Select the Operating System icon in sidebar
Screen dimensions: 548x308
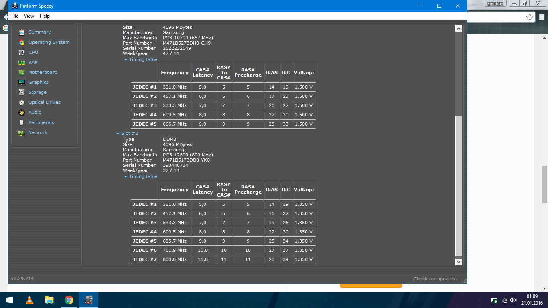22,42
